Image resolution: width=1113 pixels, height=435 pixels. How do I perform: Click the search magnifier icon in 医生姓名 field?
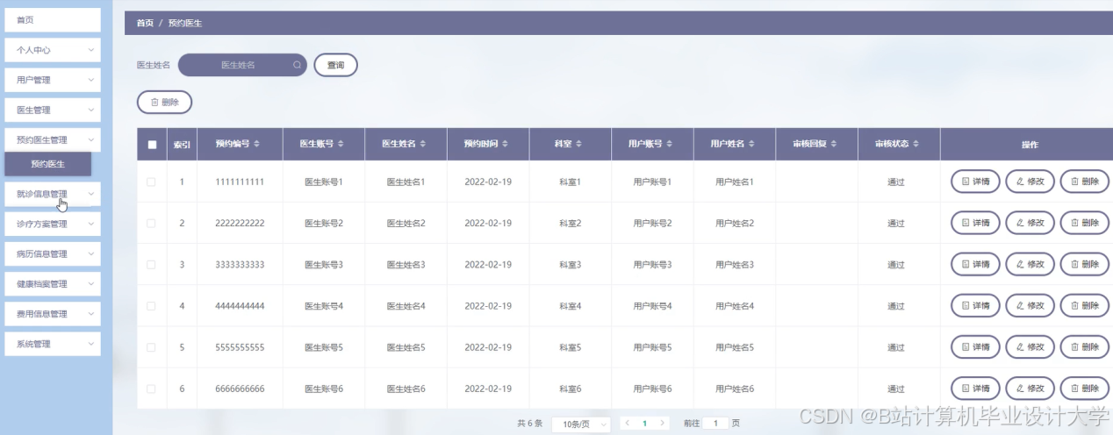coord(298,65)
